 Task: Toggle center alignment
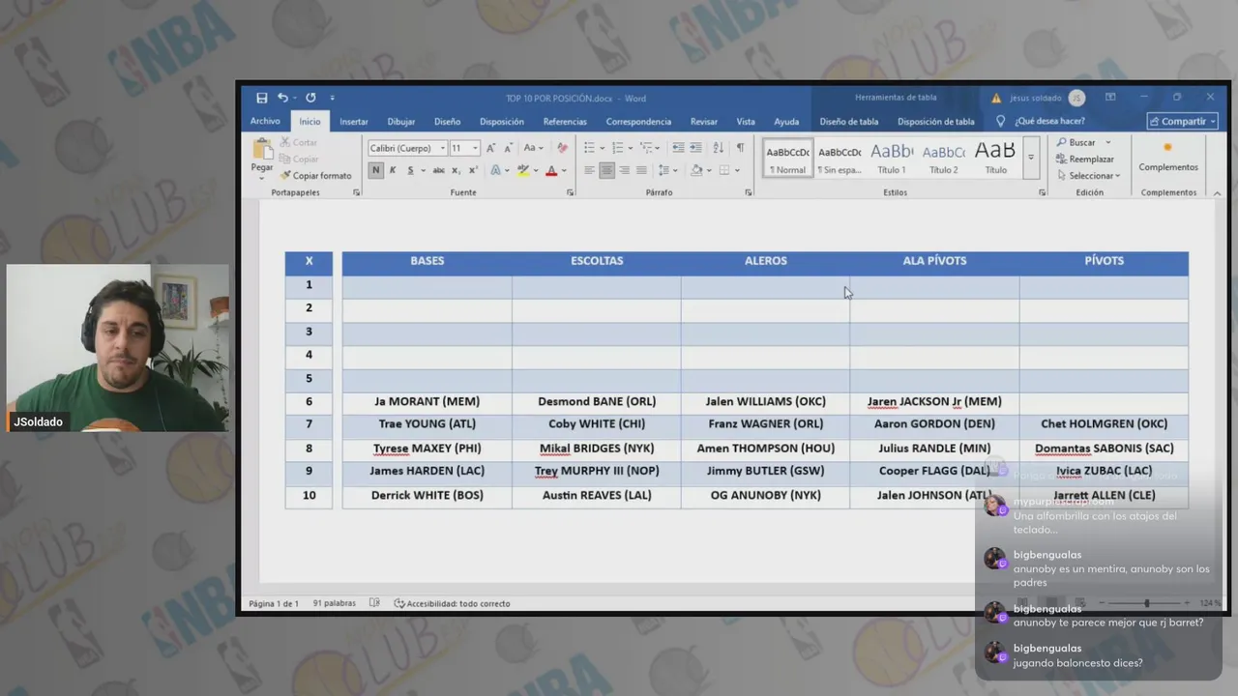tap(607, 170)
